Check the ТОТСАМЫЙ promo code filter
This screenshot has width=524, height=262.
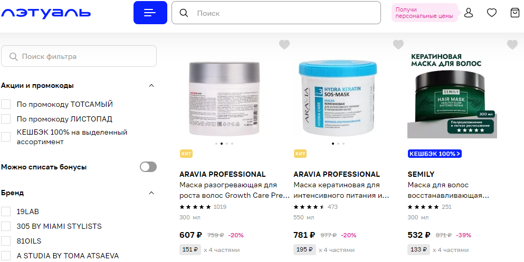coord(6,104)
